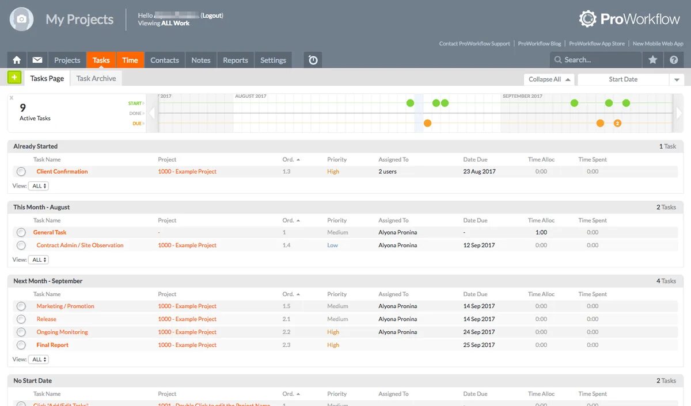The height and width of the screenshot is (406, 691).
Task: Open ProWorkflow App Store link
Action: coord(597,44)
